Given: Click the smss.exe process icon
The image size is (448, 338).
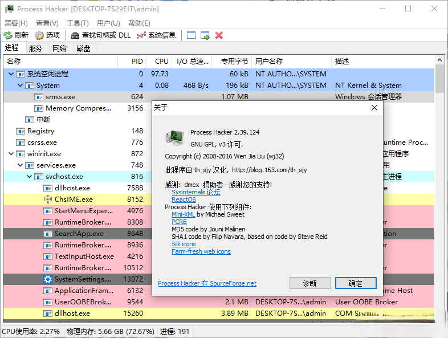Looking at the screenshot, I should click(x=39, y=97).
